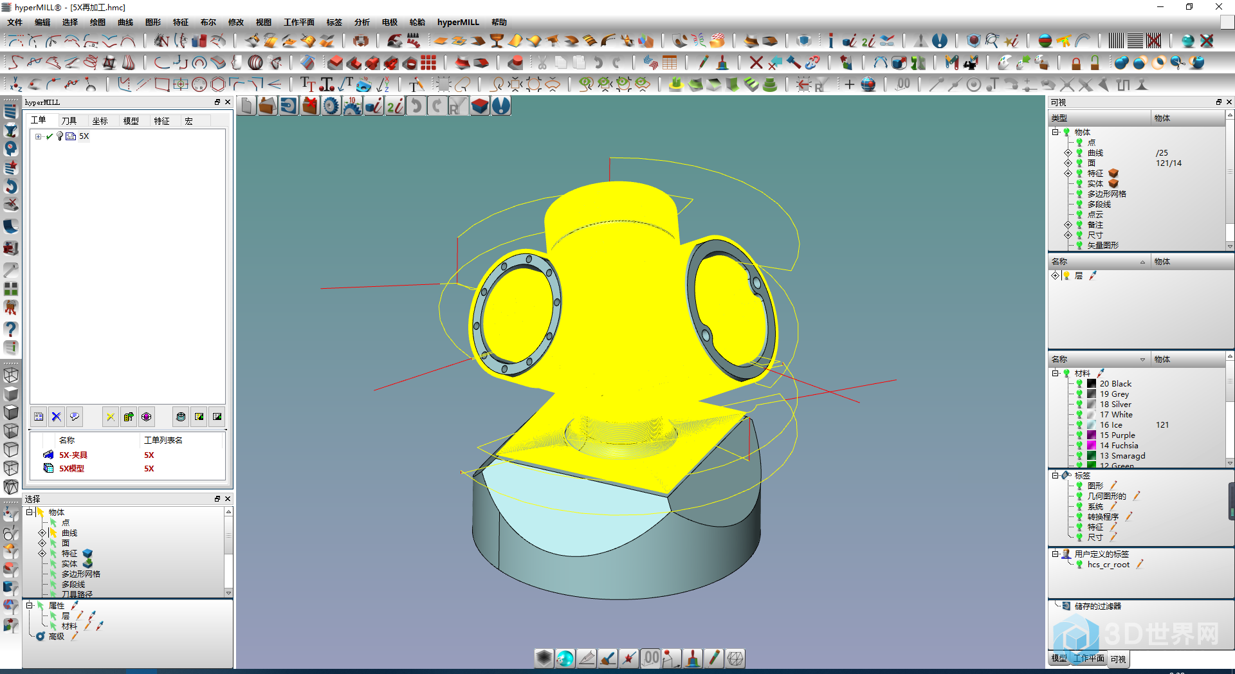Click the padlock lock icon in toolbar
The height and width of the screenshot is (674, 1235).
(x=1076, y=62)
